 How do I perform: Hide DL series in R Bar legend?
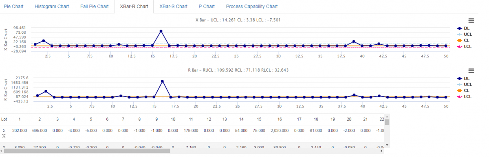click(x=464, y=78)
